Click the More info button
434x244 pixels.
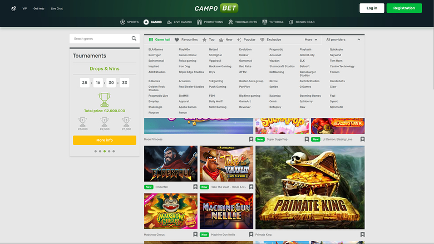coord(105,140)
